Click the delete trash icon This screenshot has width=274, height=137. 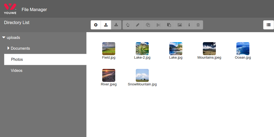[198, 25]
